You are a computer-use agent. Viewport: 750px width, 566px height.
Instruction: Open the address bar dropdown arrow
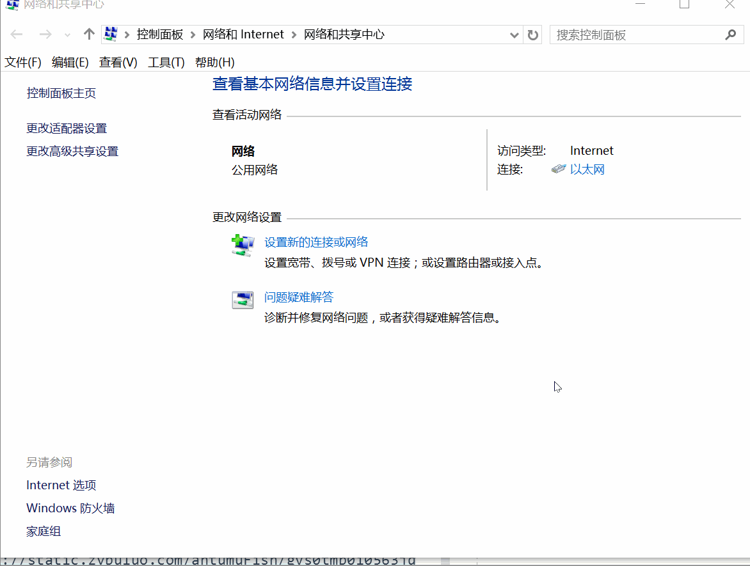(514, 35)
